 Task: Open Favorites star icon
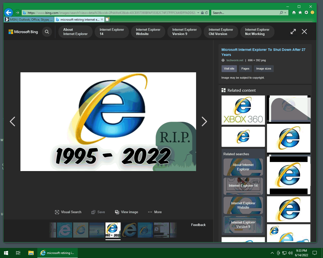[x=300, y=12]
